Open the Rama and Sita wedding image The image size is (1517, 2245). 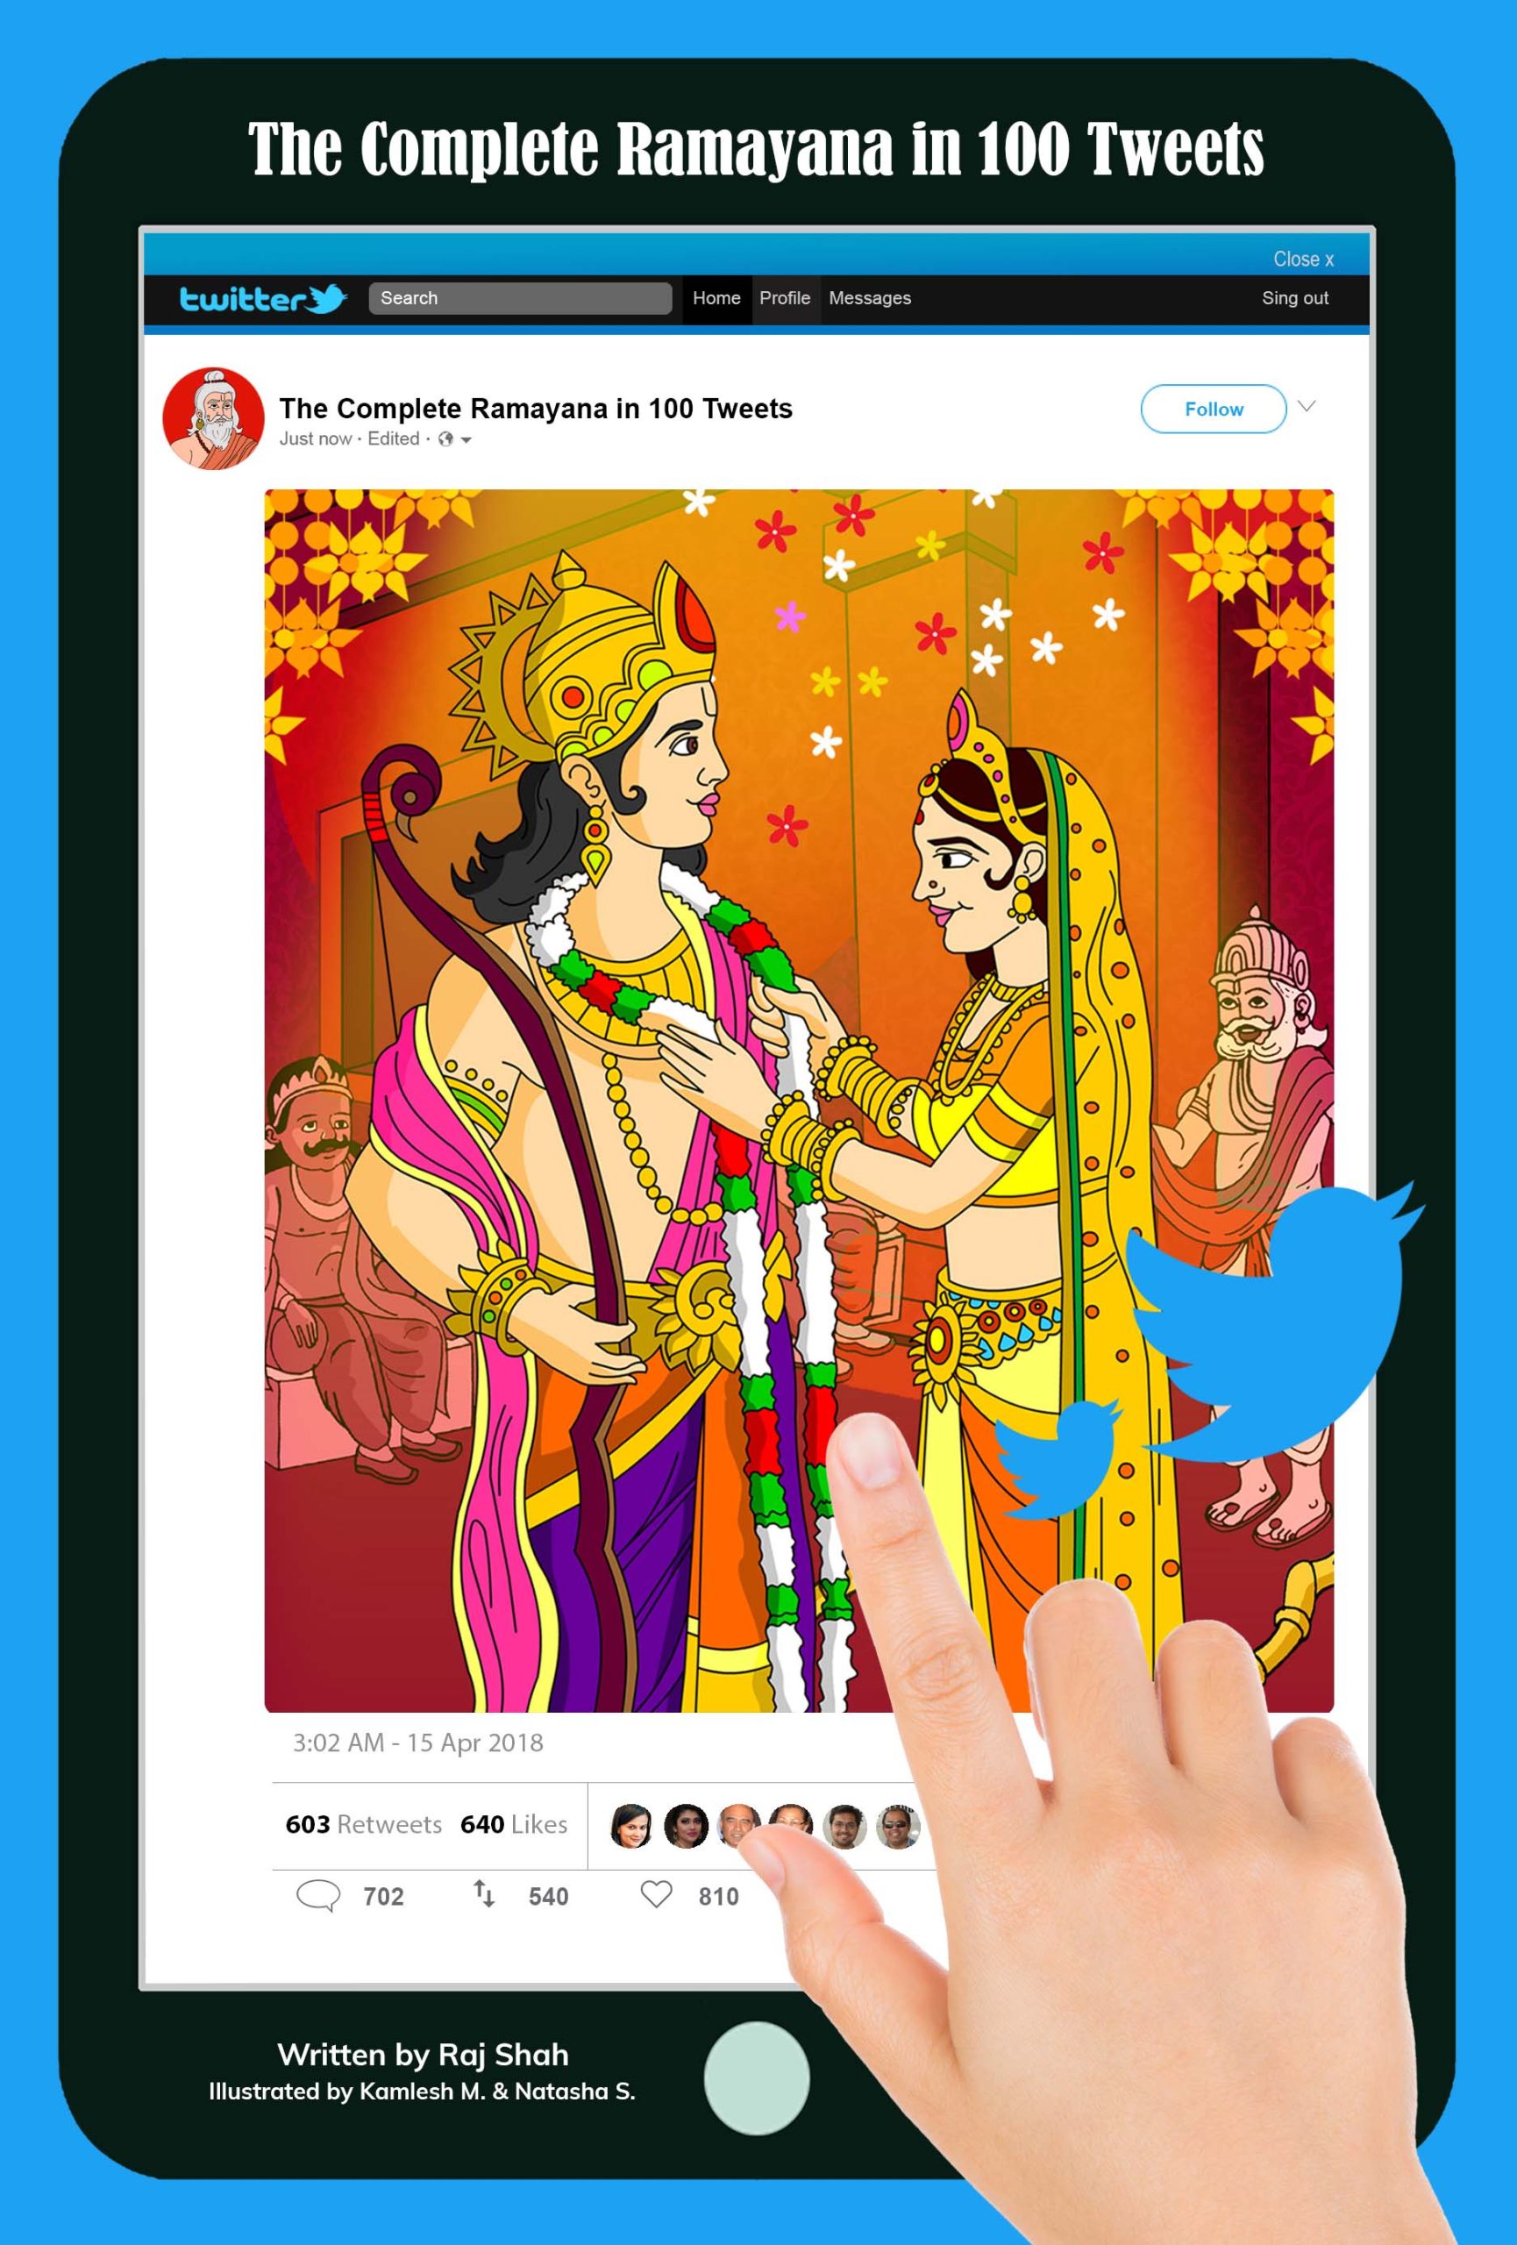point(799,1101)
